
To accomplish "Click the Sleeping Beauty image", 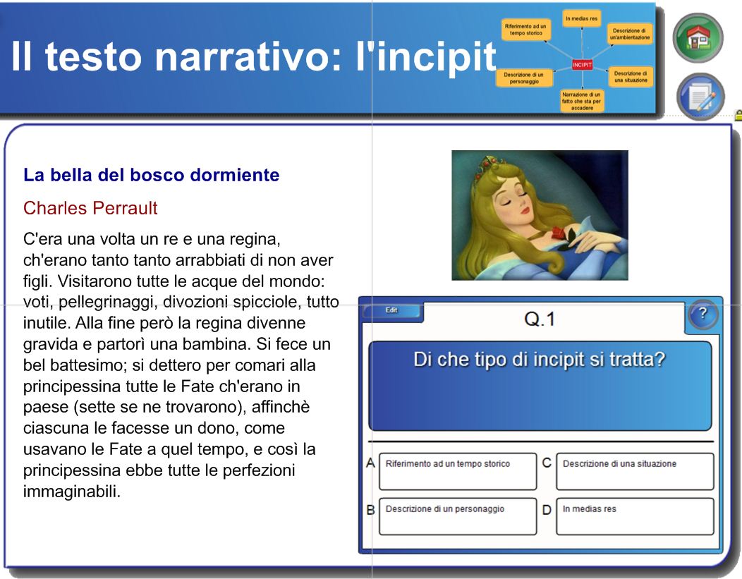I will pyautogui.click(x=540, y=215).
